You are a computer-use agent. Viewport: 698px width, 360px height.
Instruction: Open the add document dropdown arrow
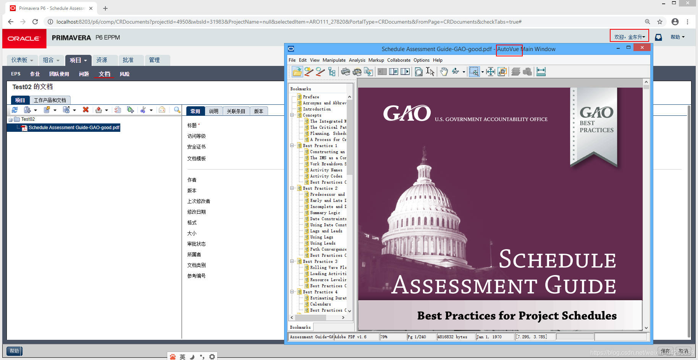pos(36,110)
